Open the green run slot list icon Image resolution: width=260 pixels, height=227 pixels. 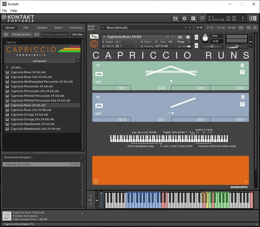pyautogui.click(x=242, y=66)
